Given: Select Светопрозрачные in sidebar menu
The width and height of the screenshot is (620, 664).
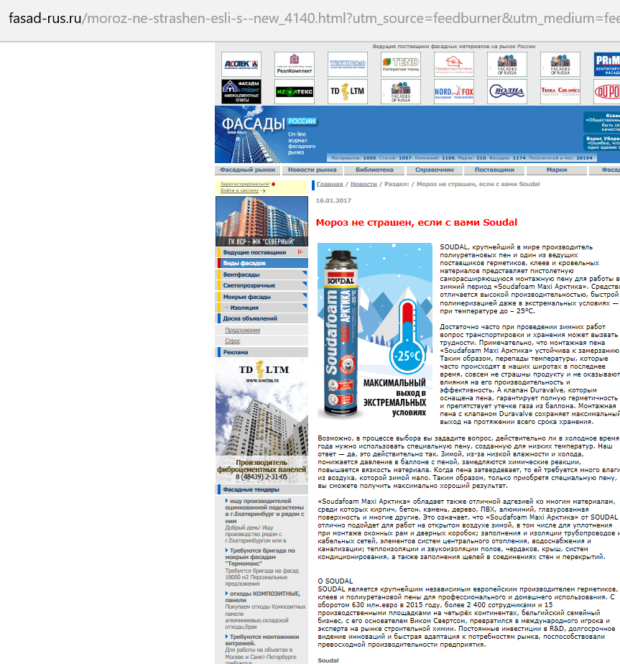Looking at the screenshot, I should (262, 285).
